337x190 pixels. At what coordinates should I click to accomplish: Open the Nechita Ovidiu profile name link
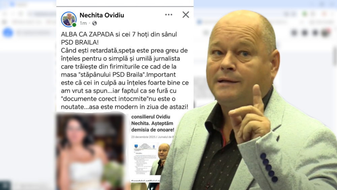[x=102, y=15]
